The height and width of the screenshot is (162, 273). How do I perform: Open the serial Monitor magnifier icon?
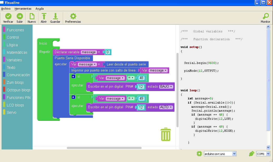coord(266,16)
